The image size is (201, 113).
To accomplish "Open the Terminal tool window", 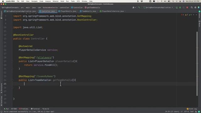I will [35, 109].
